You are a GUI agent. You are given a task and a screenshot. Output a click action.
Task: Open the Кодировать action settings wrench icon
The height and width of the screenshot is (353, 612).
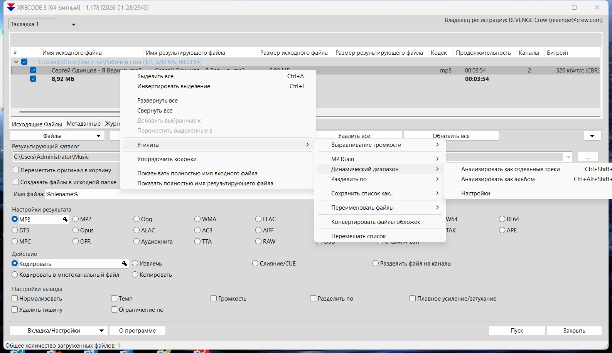(x=125, y=264)
